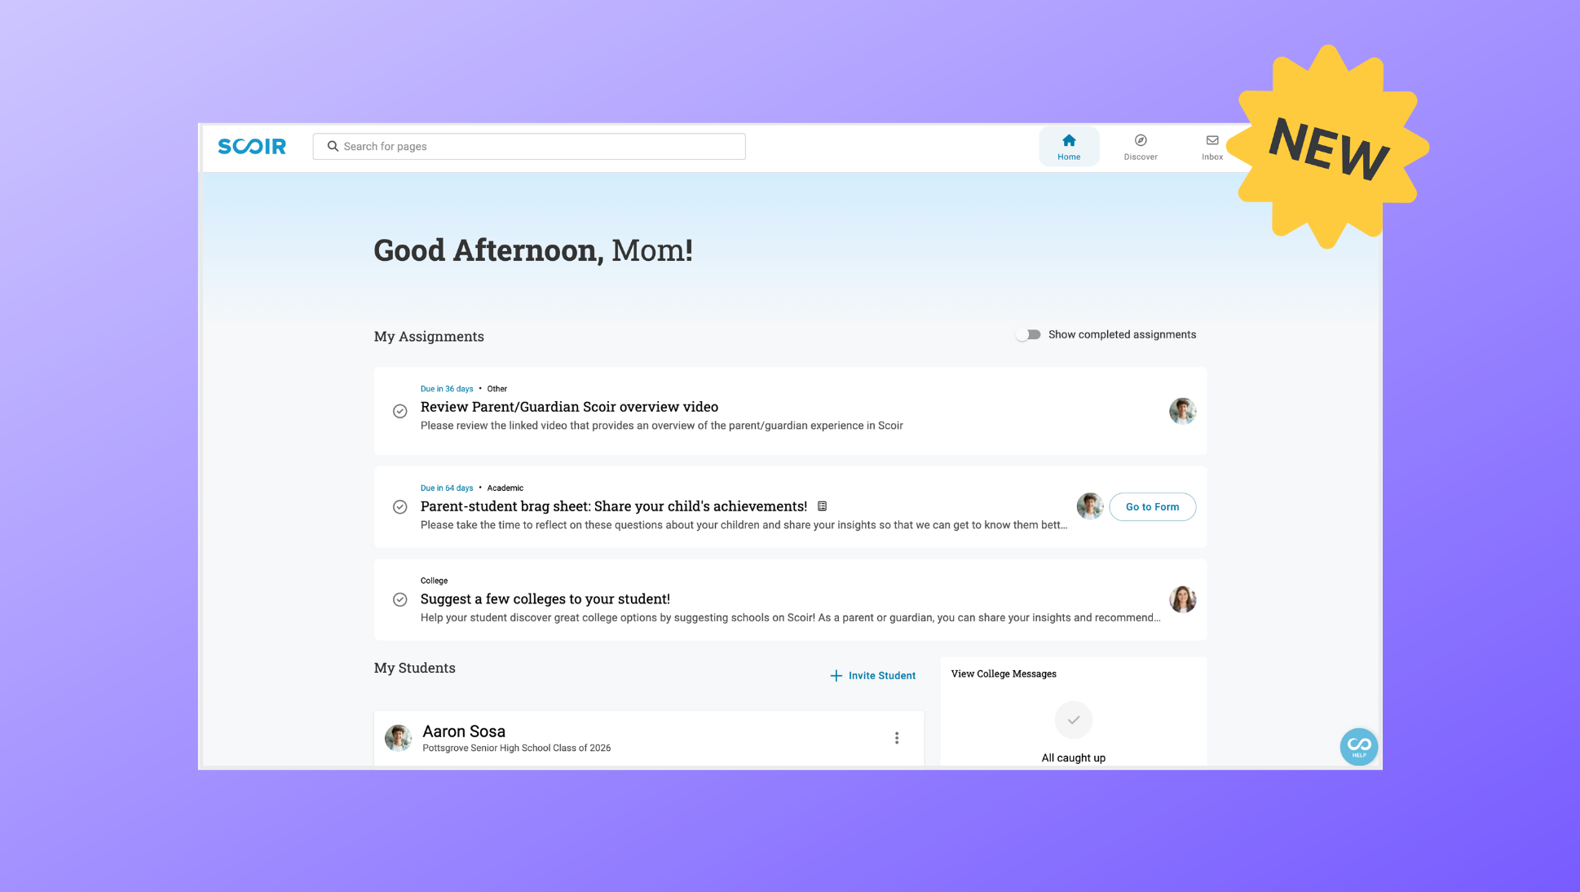Image resolution: width=1580 pixels, height=892 pixels.
Task: Click the Search for pages input field
Action: [x=528, y=145]
